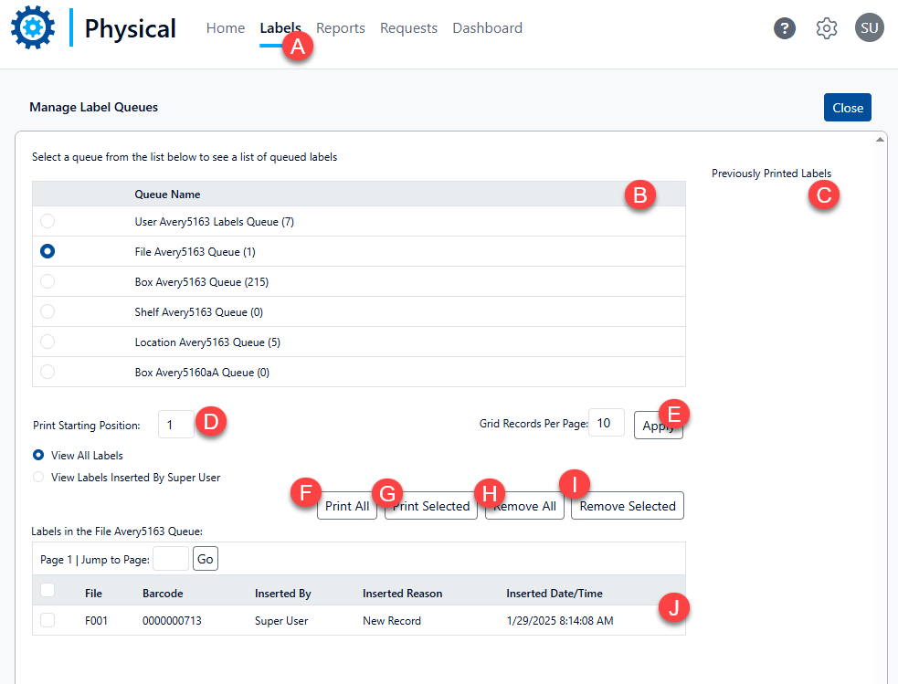898x684 pixels.
Task: Click the scroll-up arrow on the panel scrollbar
Action: 880,140
